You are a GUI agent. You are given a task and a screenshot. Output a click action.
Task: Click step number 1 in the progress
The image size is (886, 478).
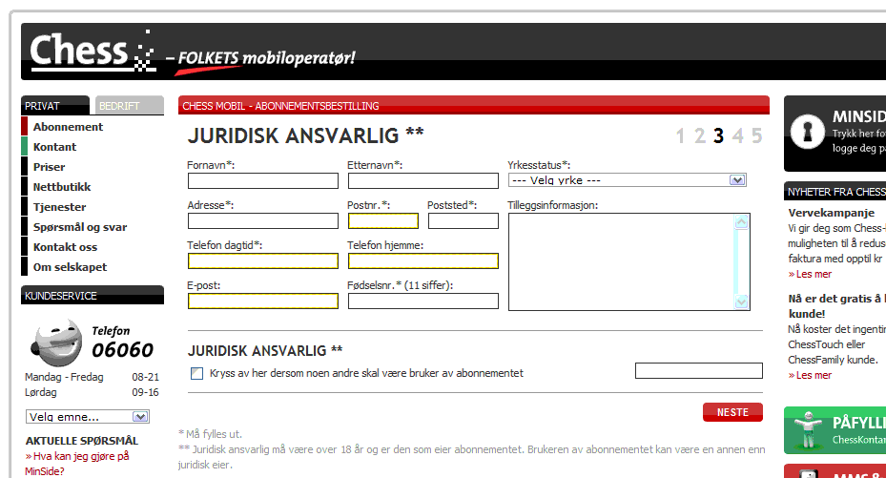coord(680,135)
